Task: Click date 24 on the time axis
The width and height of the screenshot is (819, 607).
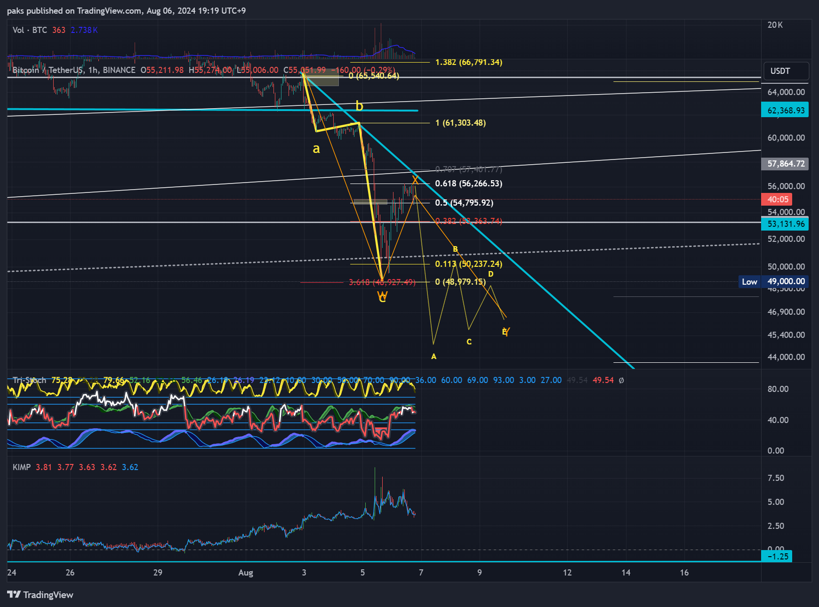Action: pyautogui.click(x=12, y=573)
